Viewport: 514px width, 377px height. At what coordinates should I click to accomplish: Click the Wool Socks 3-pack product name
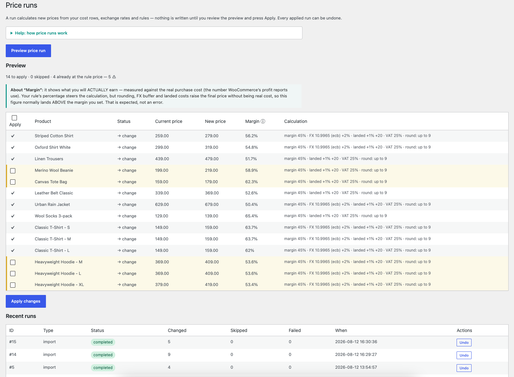point(53,216)
